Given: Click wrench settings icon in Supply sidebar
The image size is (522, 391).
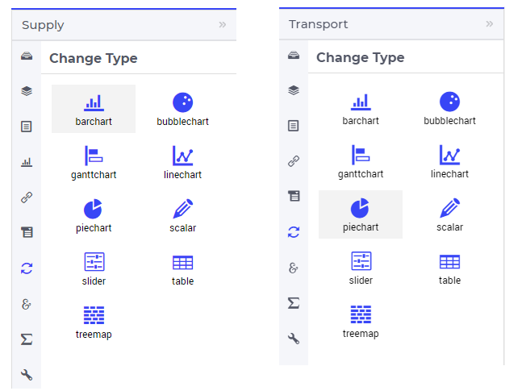Looking at the screenshot, I should tap(27, 375).
